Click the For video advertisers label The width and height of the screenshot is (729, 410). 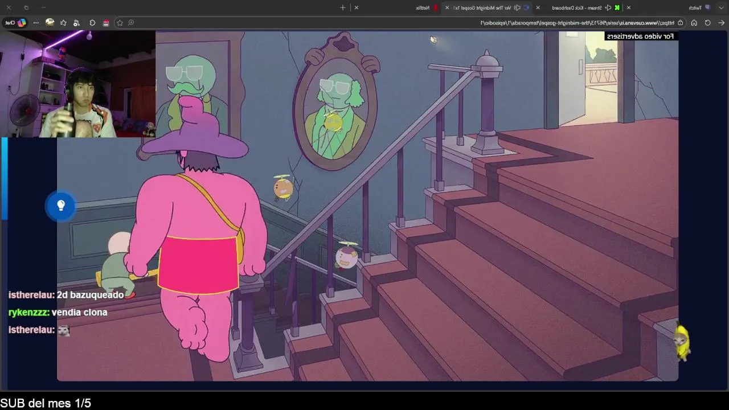(640, 36)
